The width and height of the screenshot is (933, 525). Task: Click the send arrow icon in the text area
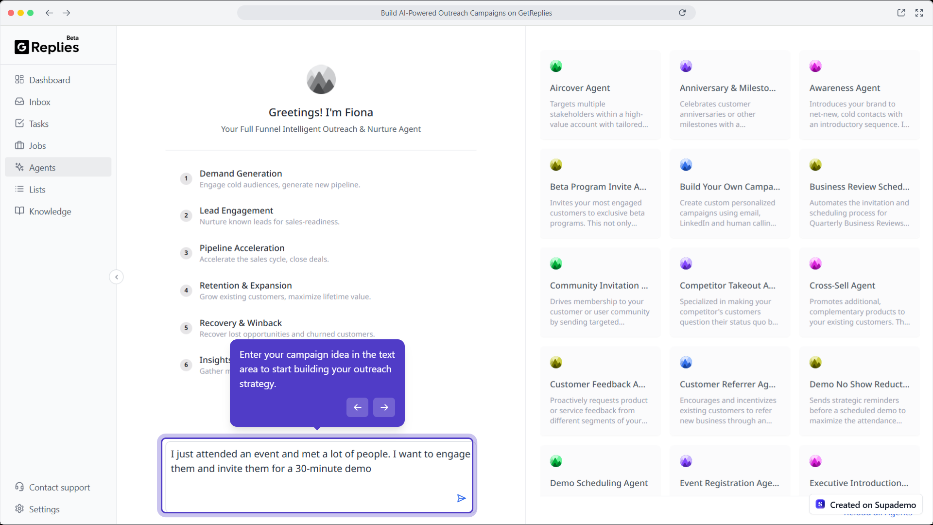click(461, 498)
